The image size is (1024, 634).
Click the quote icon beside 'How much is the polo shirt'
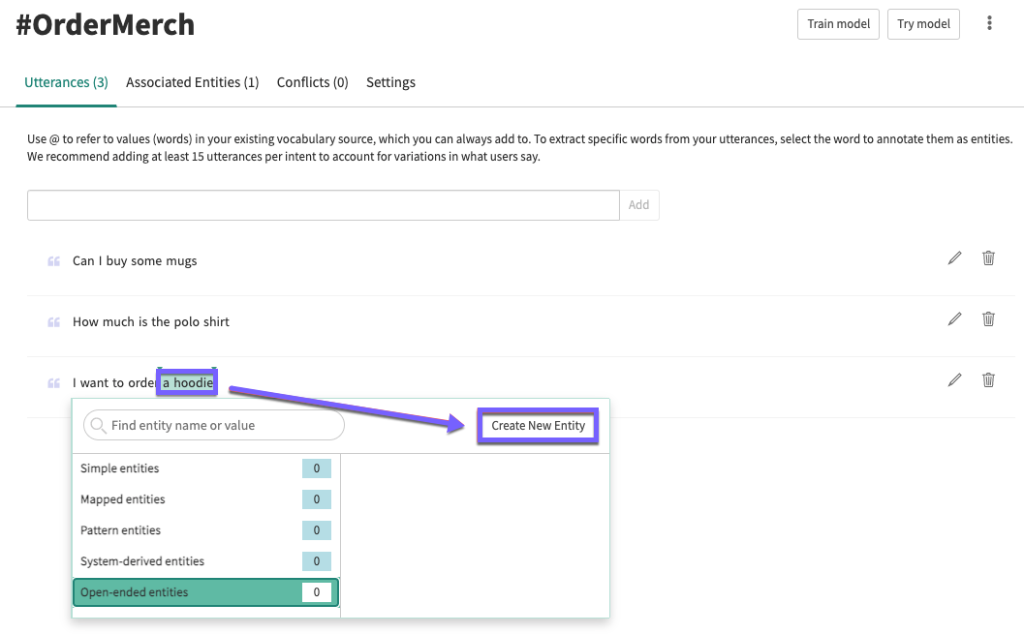(53, 322)
